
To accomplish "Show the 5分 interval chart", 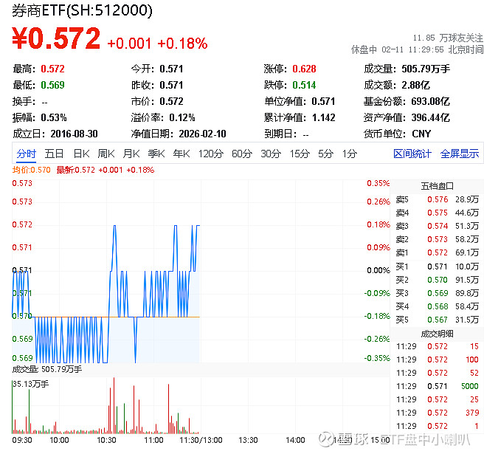I will point(325,154).
